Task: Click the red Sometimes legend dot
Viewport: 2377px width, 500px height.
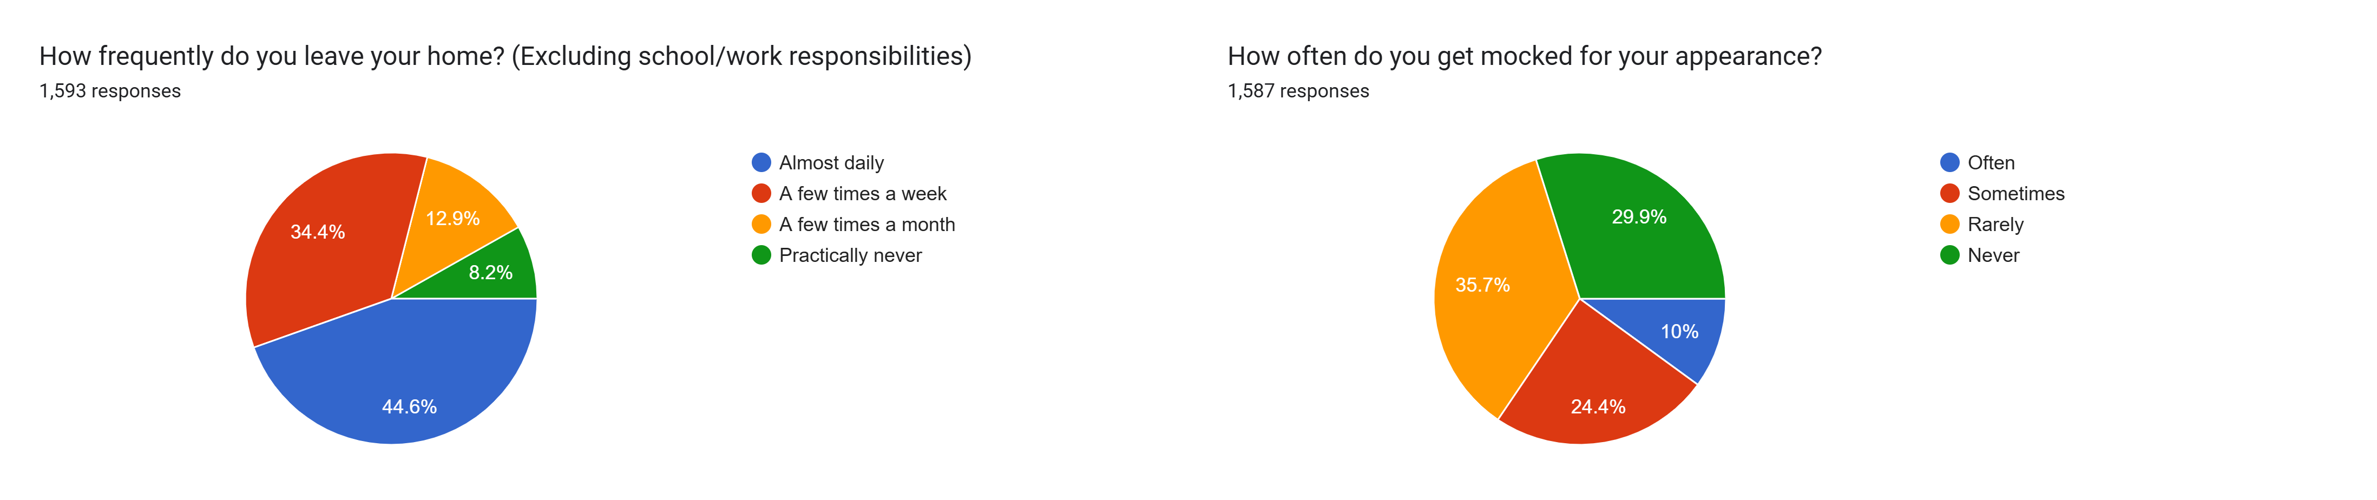Action: [1950, 194]
